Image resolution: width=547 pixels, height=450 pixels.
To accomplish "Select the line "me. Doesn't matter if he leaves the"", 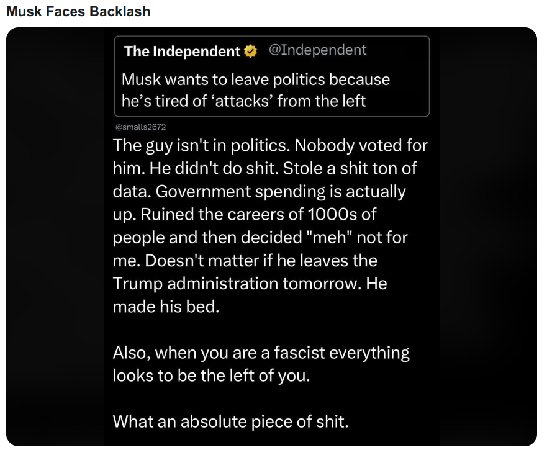I will 245,261.
